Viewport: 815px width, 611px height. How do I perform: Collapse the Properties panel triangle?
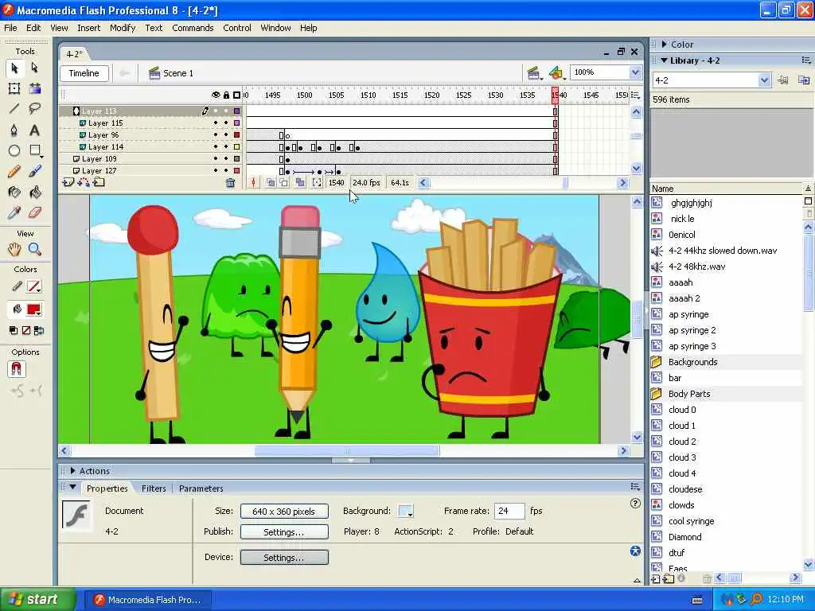(72, 488)
